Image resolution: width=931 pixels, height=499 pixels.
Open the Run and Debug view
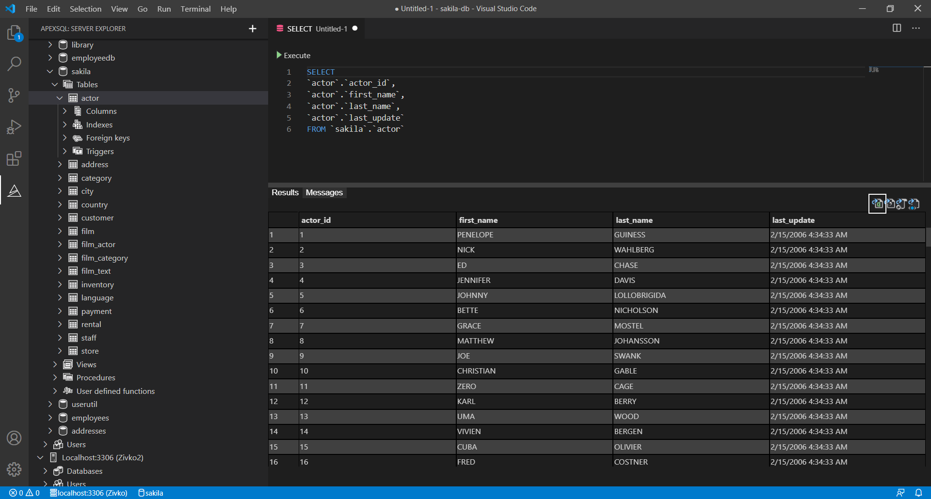coord(14,127)
